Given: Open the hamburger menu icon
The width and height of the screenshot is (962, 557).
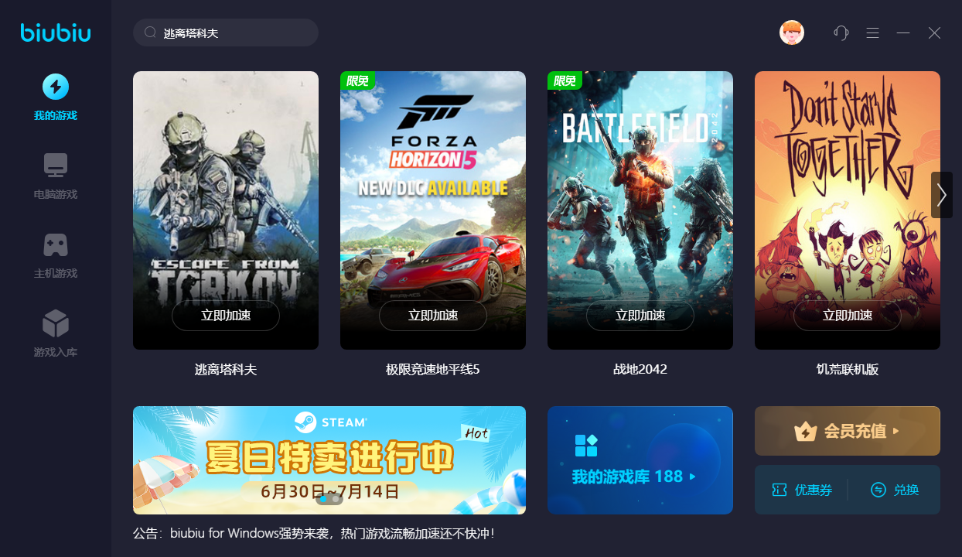Looking at the screenshot, I should 873,32.
